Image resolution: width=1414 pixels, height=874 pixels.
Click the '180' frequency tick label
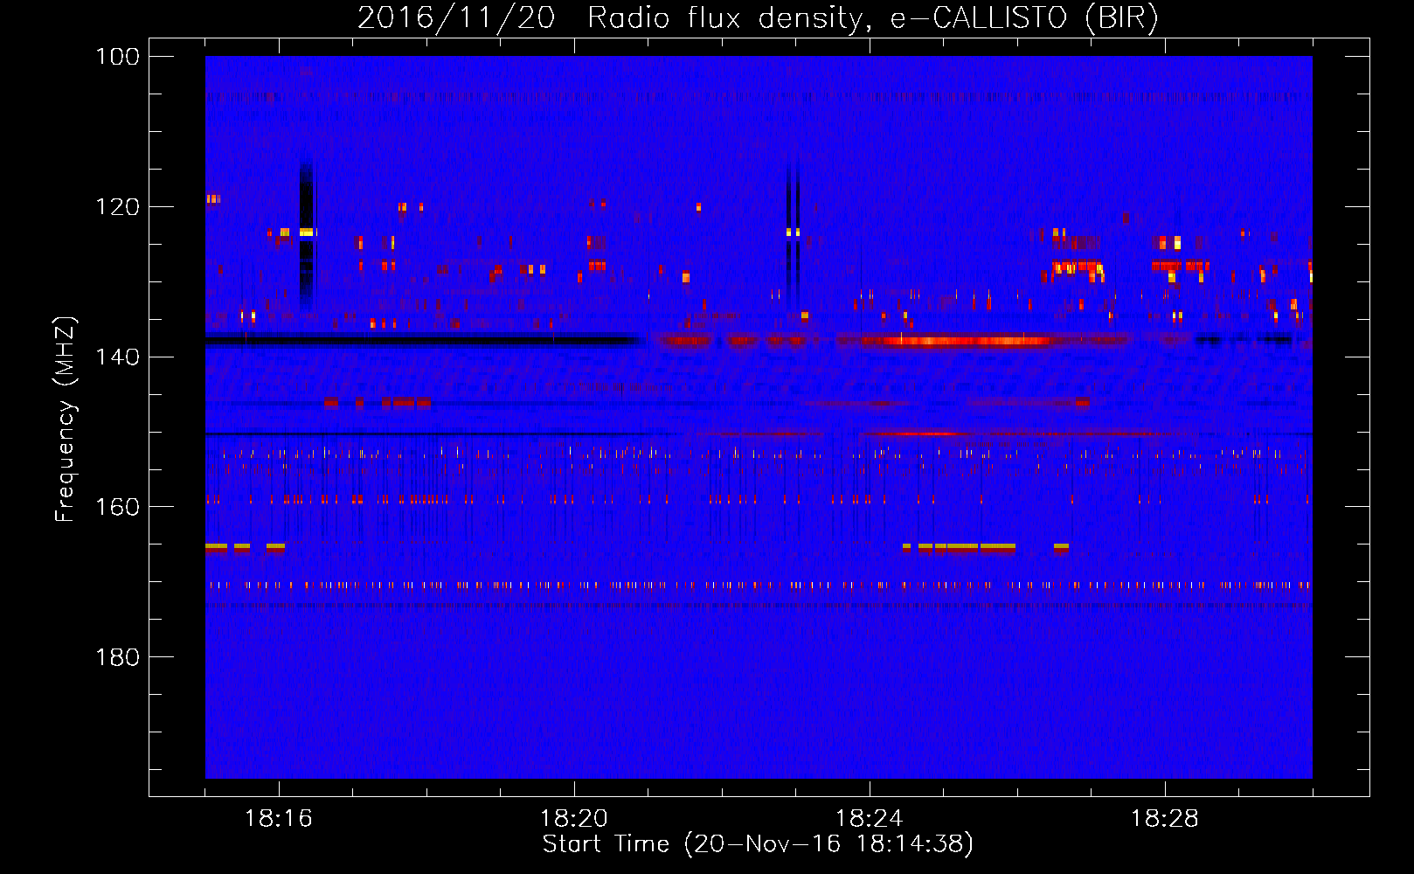[x=118, y=657]
